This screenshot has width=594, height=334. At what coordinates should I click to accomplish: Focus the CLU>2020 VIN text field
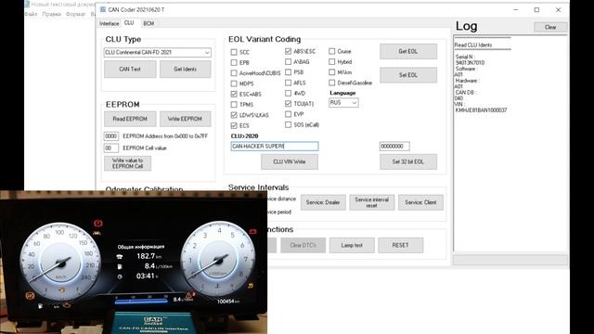tap(275, 147)
